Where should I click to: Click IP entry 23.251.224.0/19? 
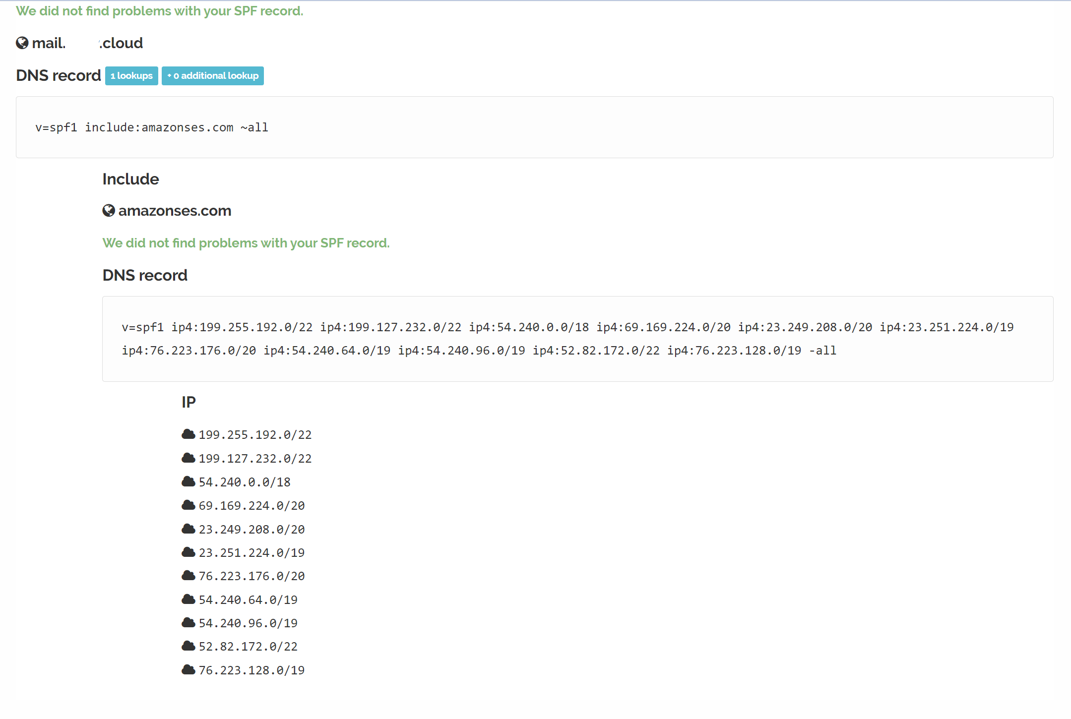click(x=252, y=553)
